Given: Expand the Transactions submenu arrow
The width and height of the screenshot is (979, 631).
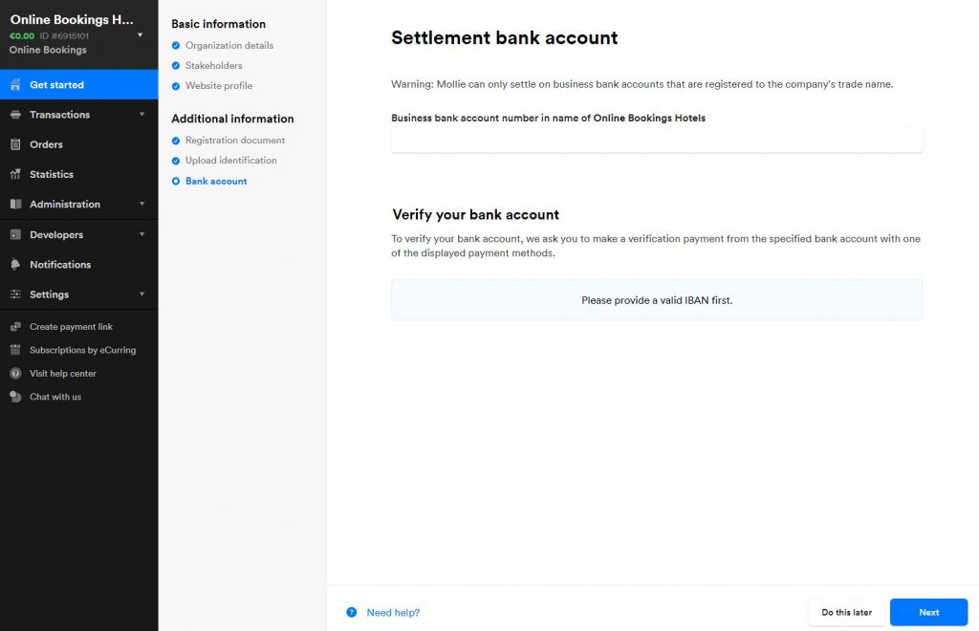Looking at the screenshot, I should pyautogui.click(x=141, y=114).
